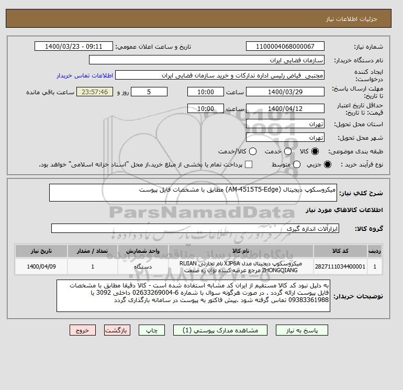
Task: Click the delivery city field تهران
Action: coord(285,138)
